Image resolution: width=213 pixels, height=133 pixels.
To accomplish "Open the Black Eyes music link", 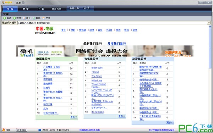I will click(x=97, y=68).
